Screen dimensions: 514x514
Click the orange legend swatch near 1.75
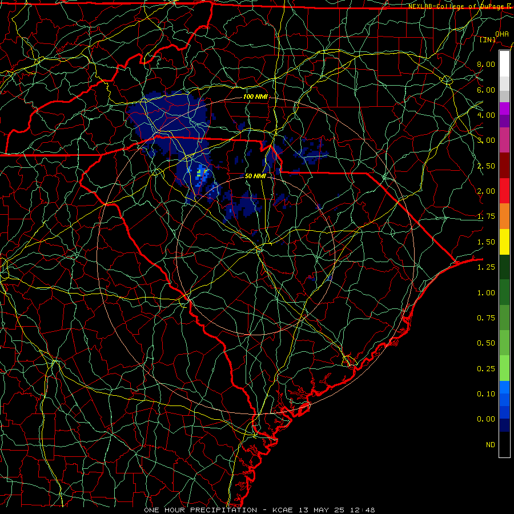pyautogui.click(x=504, y=216)
